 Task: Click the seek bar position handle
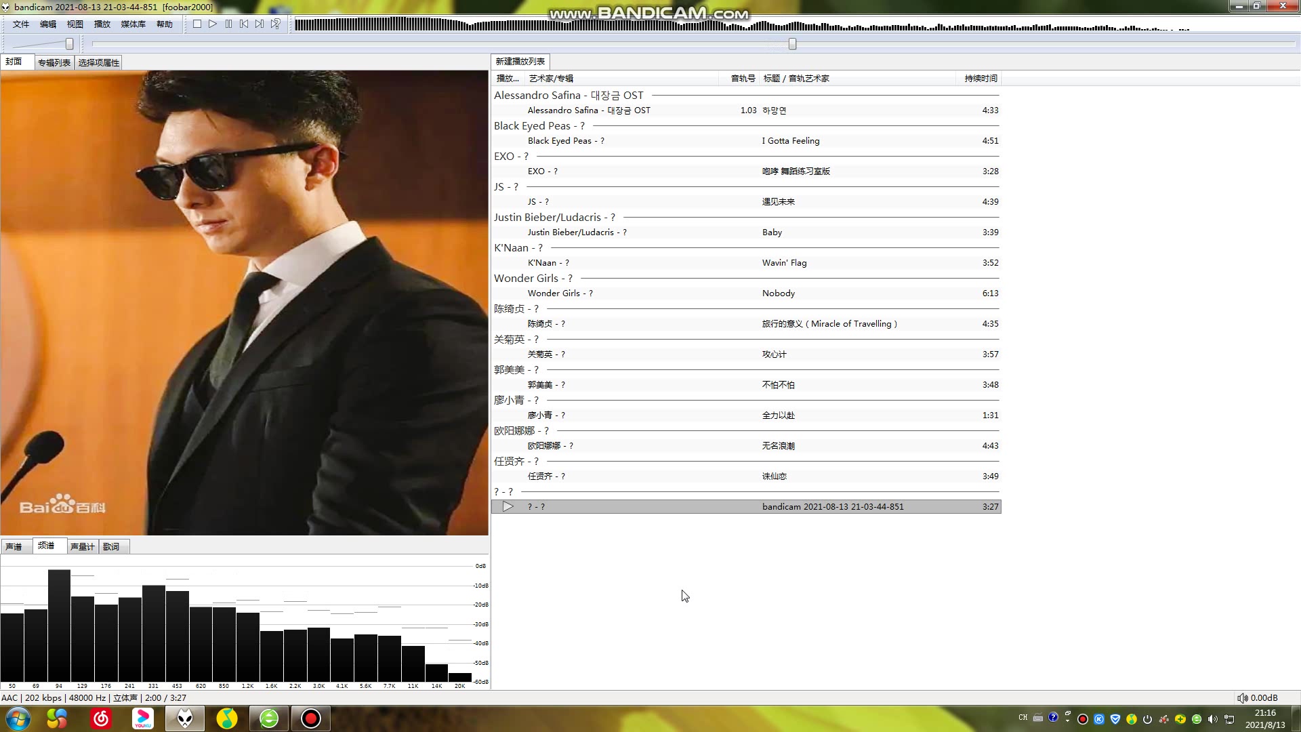792,44
